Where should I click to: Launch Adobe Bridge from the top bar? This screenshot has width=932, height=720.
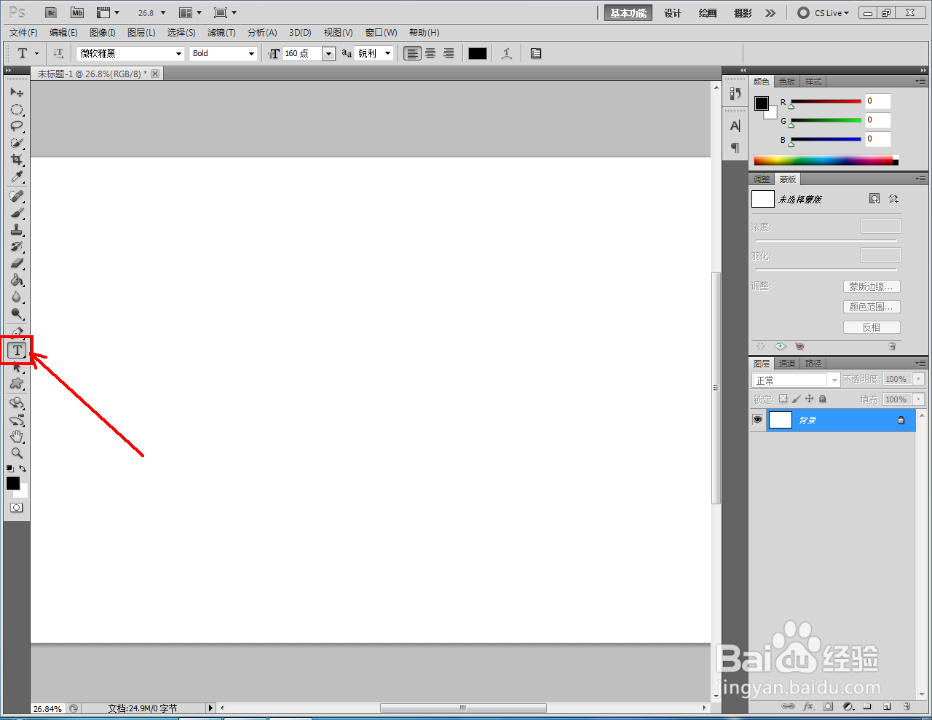click(51, 13)
